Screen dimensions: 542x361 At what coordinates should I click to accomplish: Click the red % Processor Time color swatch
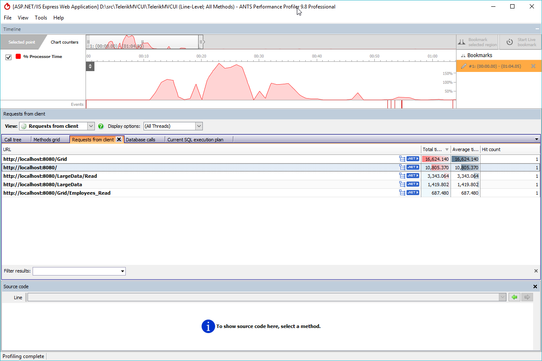[x=18, y=56]
